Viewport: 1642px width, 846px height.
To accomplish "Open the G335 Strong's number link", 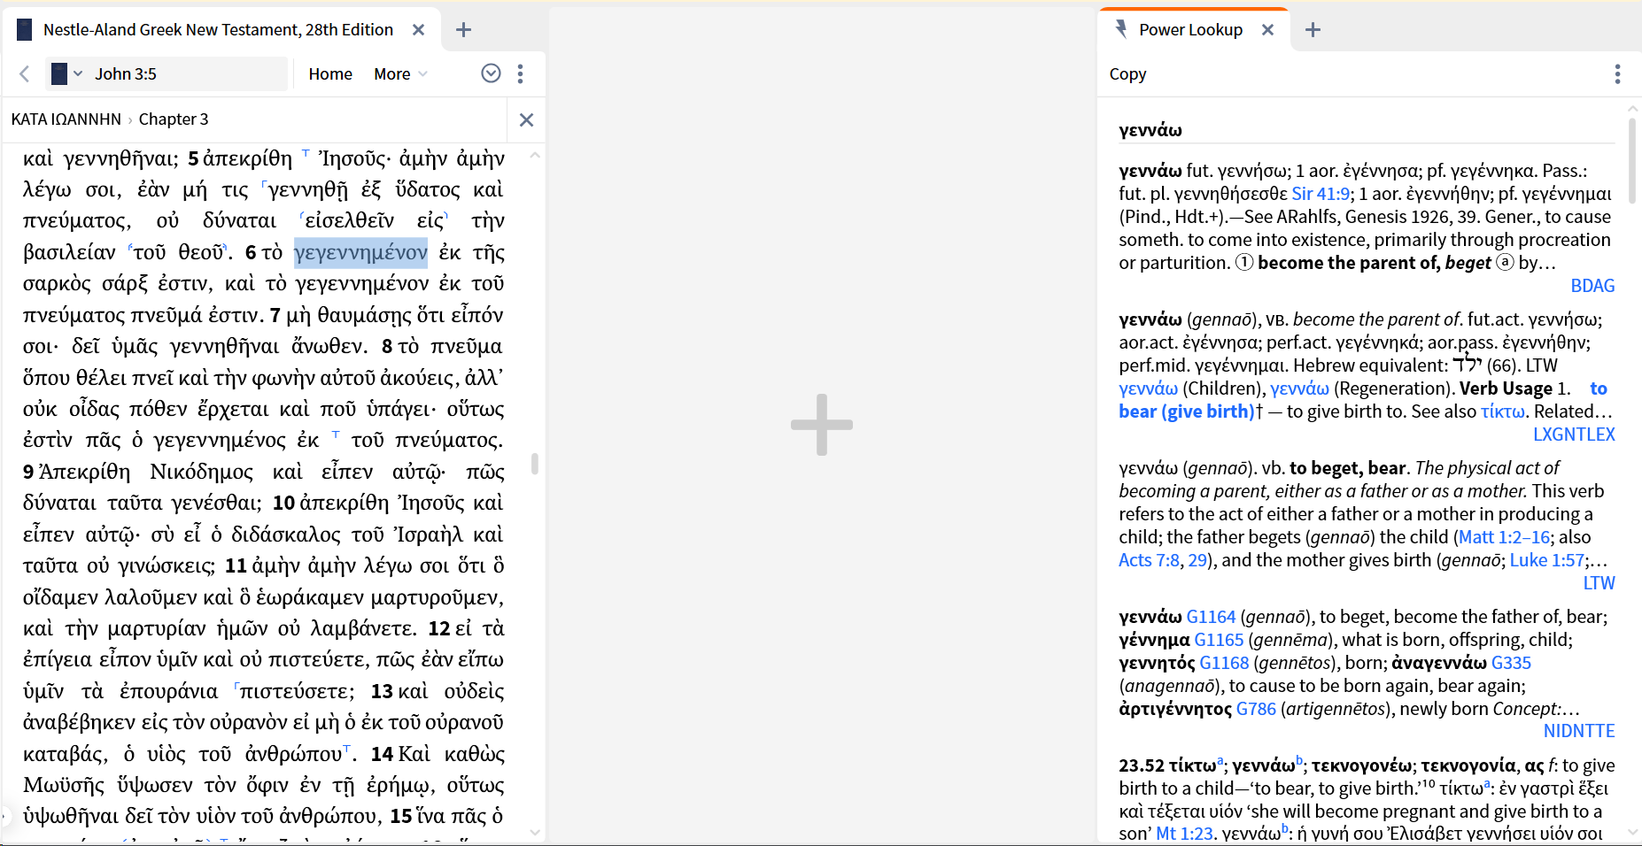I will pos(1511,663).
